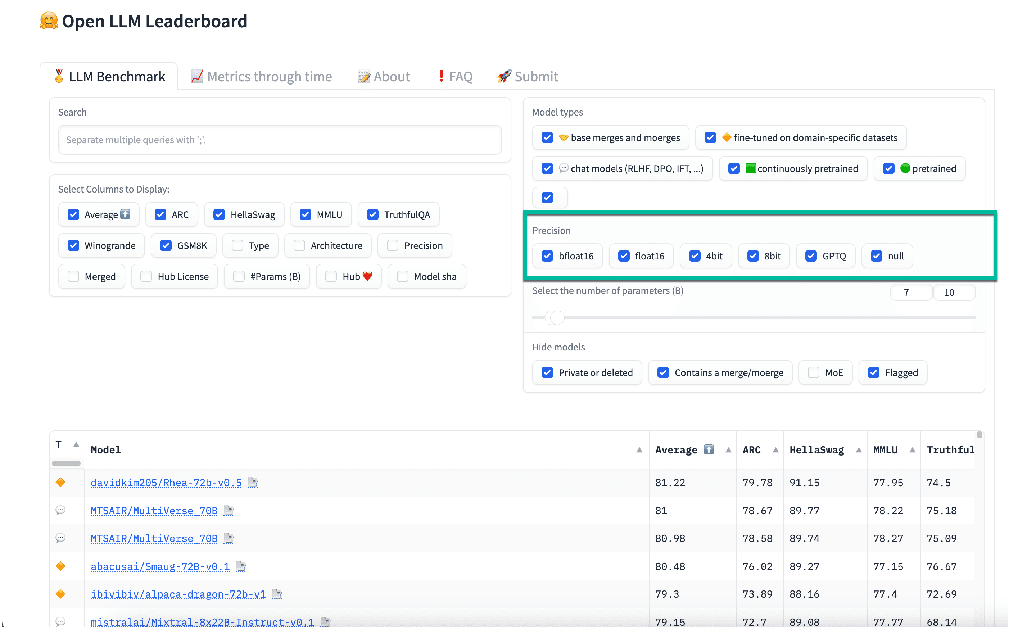Enable the Hub License column checkbox
The width and height of the screenshot is (1009, 629).
tap(146, 277)
